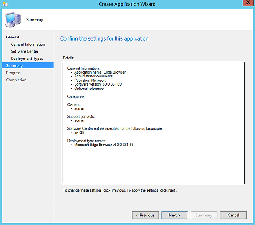Click the computer icon in wizard header
This screenshot has height=225, width=255.
13,20
